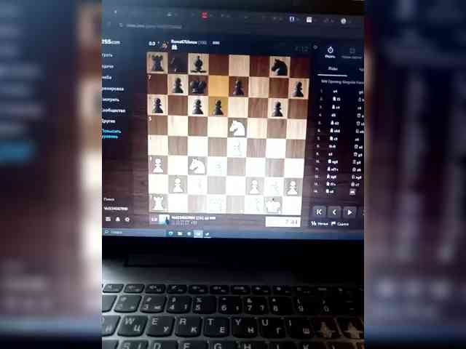Open Смотреть in the left sidebar
Image resolution: width=466 pixels, height=349 pixels.
pyautogui.click(x=111, y=100)
